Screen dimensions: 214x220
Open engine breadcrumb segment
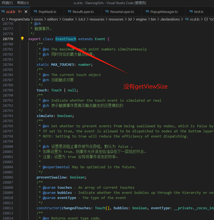click(x=141, y=19)
